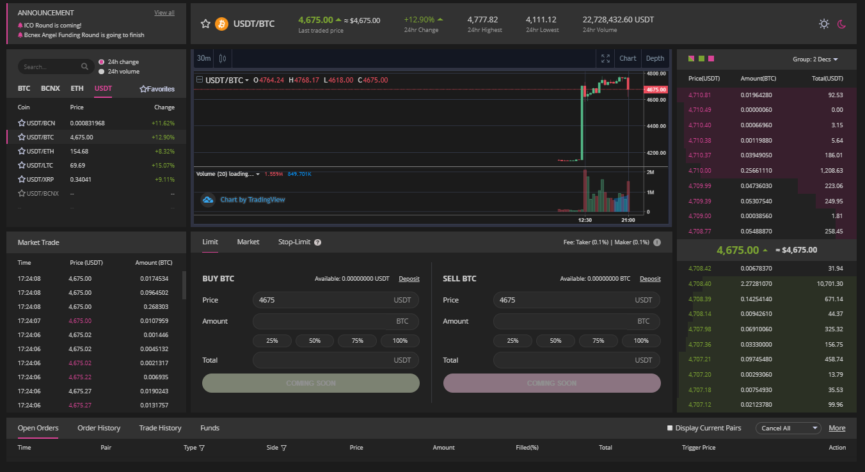Open the USDT/BTC symbol dropdown in chart

228,80
